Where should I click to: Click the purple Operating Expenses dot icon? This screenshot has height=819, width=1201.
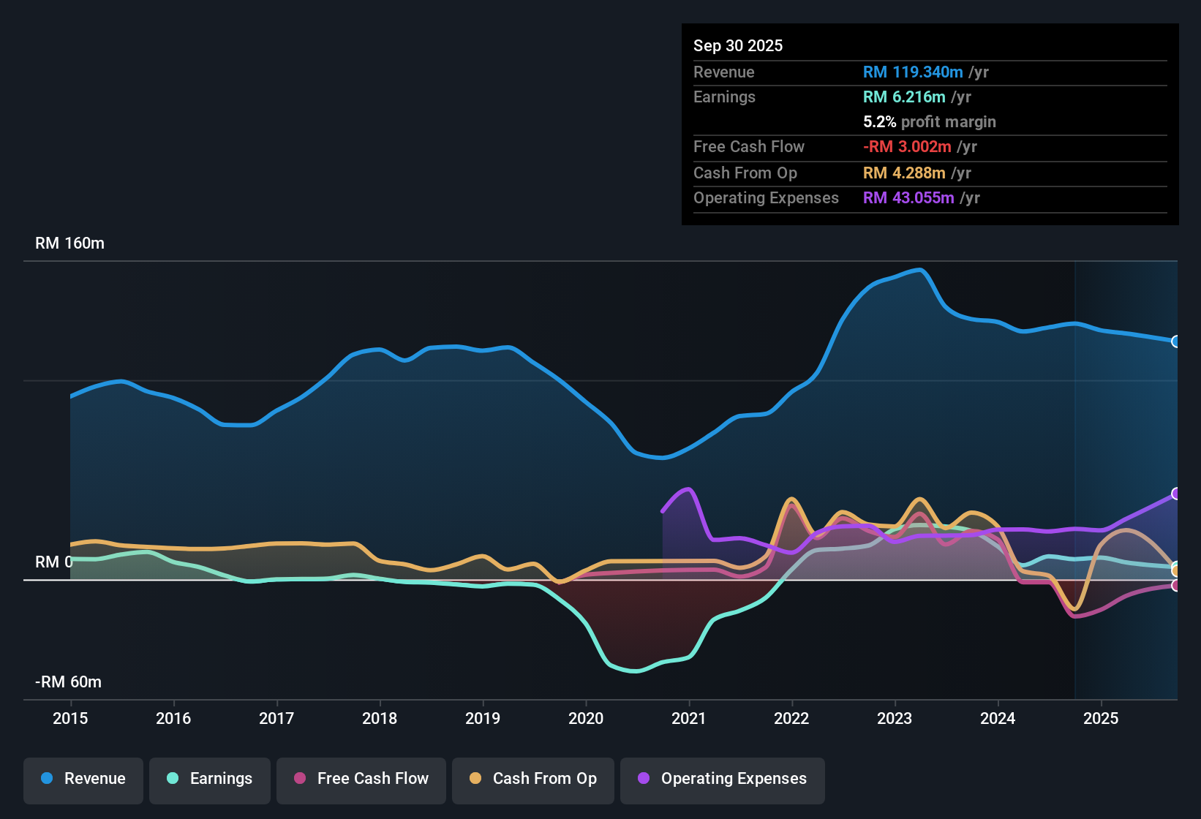[x=643, y=779]
